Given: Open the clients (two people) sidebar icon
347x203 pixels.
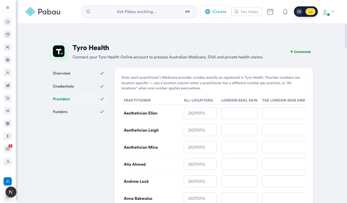Looking at the screenshot, I should pos(8,47).
